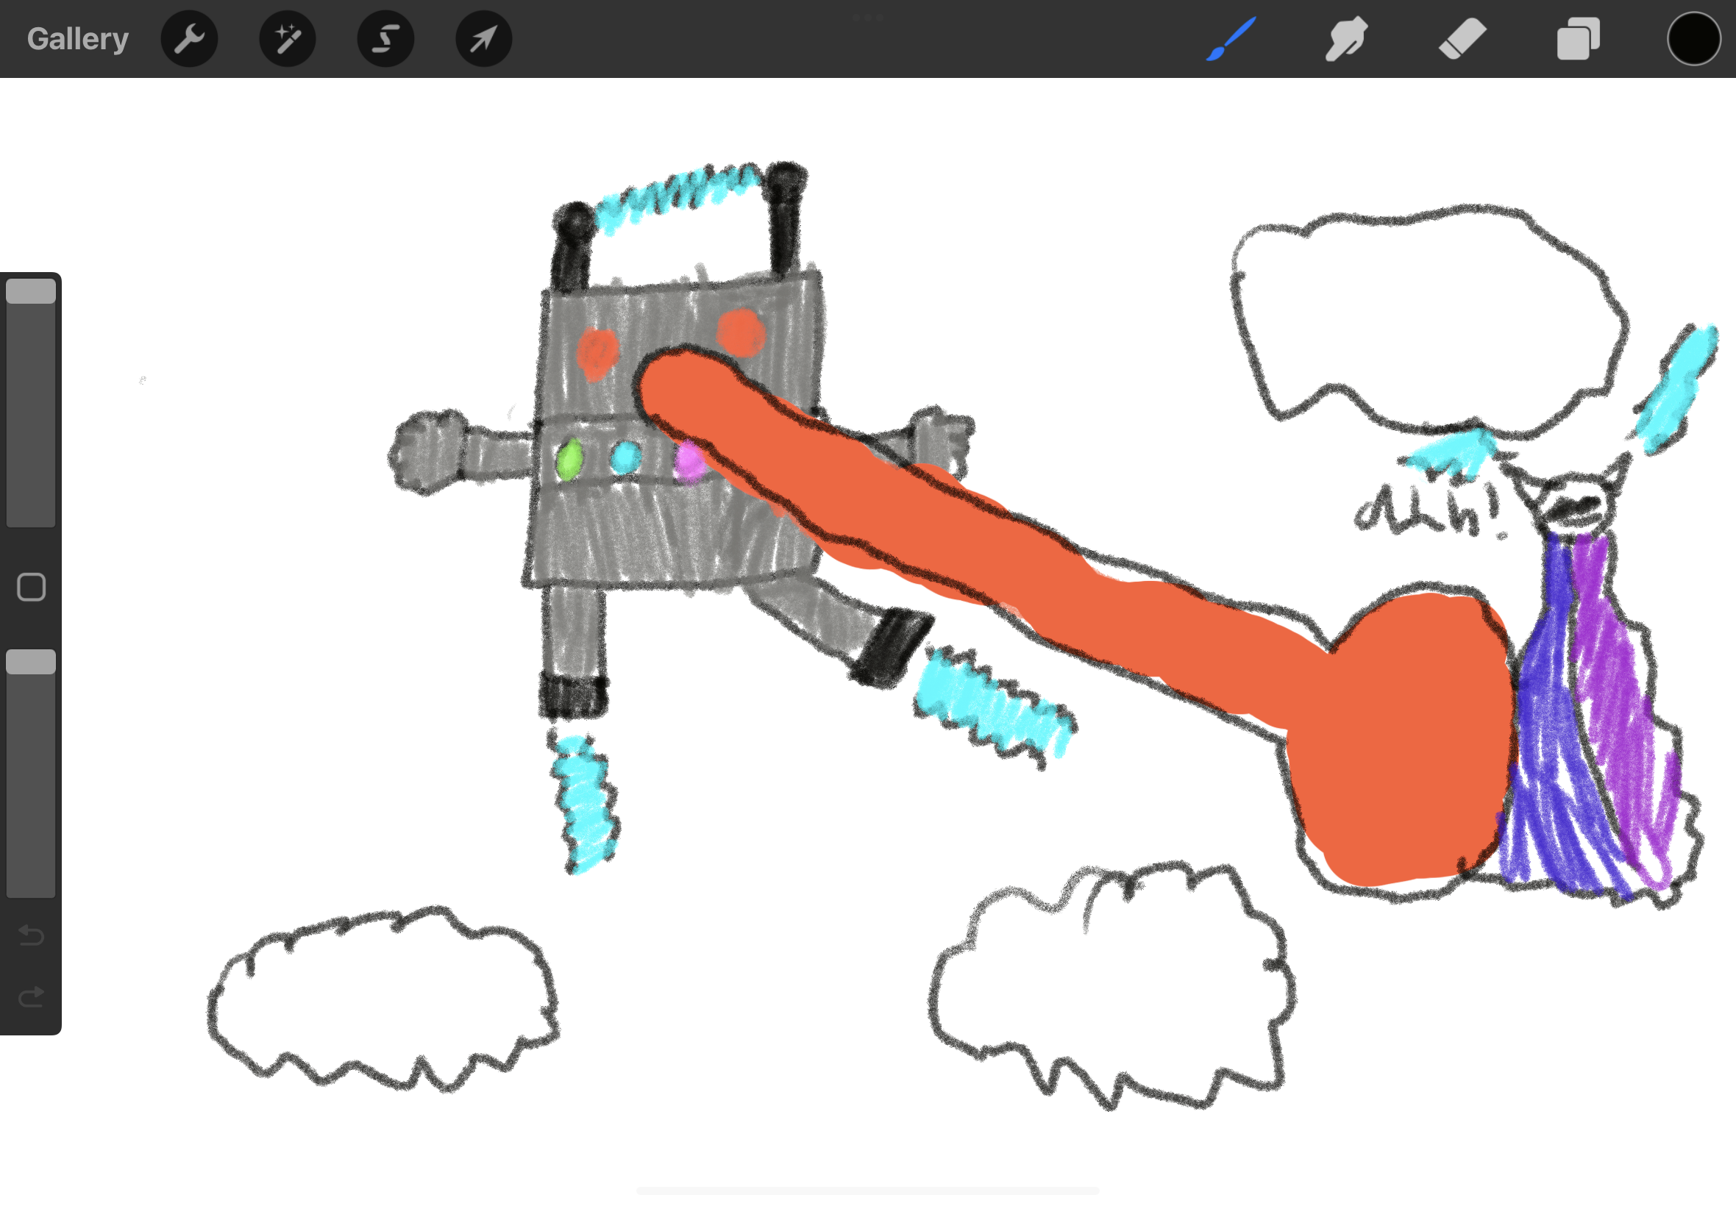Return to the Gallery
This screenshot has height=1206, width=1736.
click(x=78, y=38)
